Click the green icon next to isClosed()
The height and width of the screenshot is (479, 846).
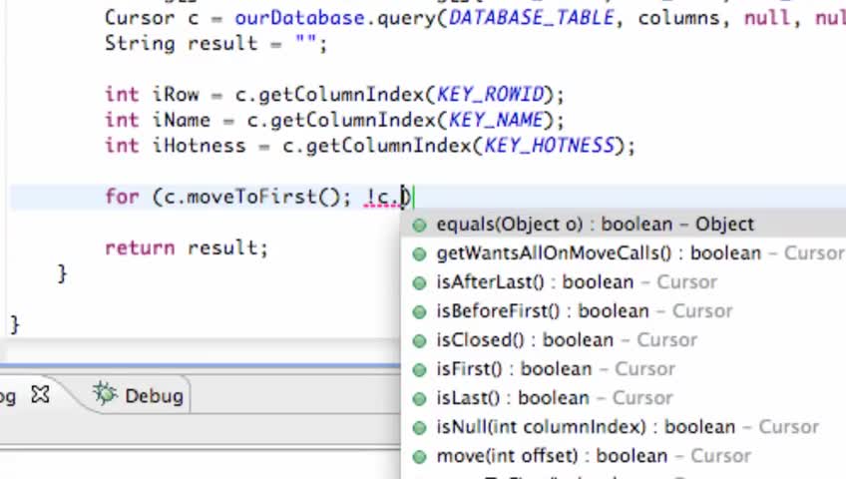(x=419, y=340)
